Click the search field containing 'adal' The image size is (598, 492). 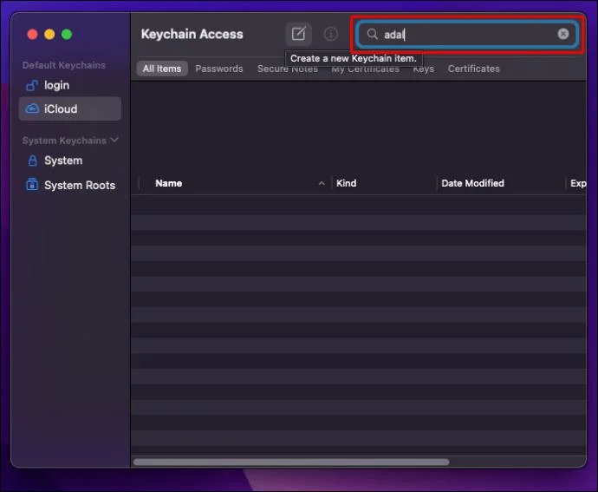coord(467,35)
